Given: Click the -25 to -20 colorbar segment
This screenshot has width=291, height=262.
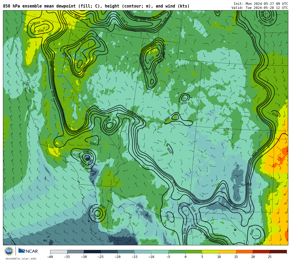Looking at the screenshot, I should click(109, 251).
